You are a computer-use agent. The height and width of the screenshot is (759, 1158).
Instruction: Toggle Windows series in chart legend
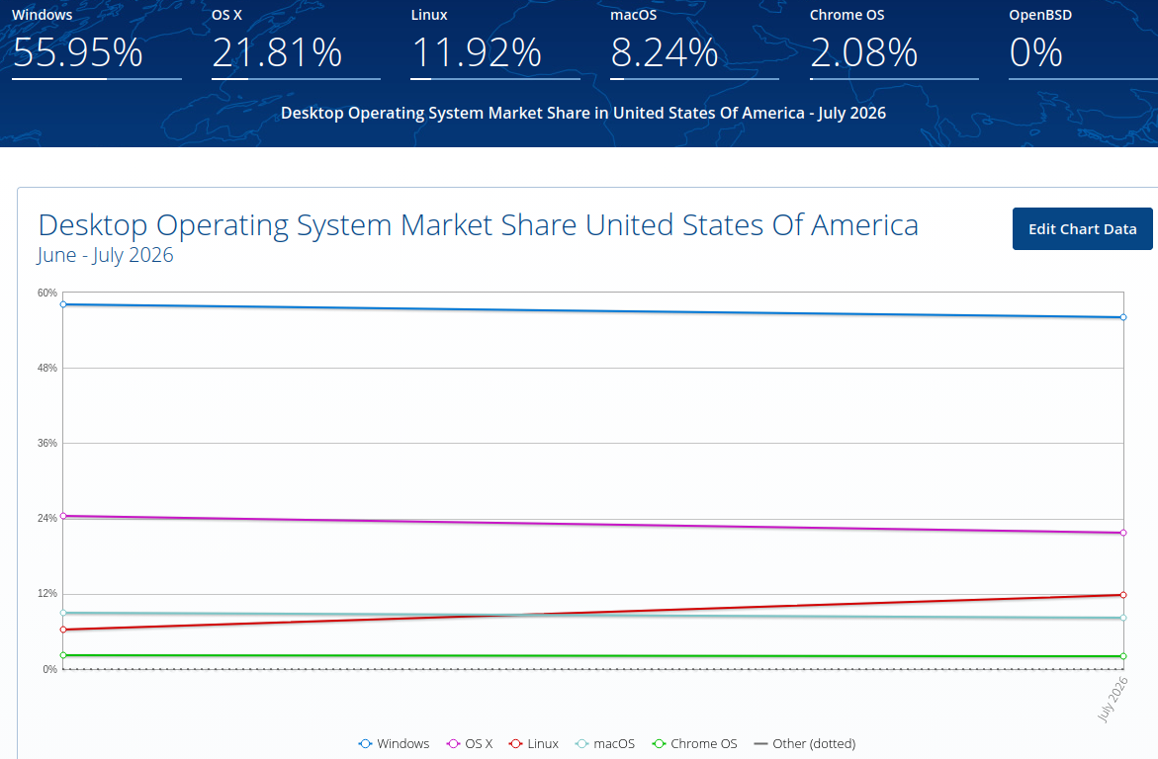click(x=394, y=743)
